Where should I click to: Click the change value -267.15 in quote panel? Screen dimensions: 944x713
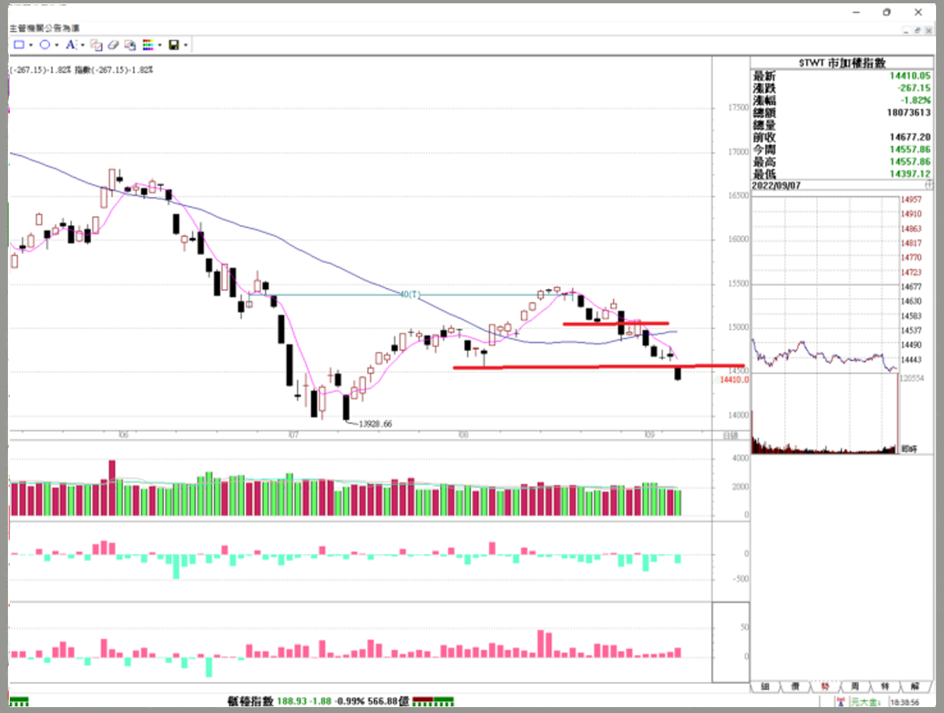[x=914, y=88]
